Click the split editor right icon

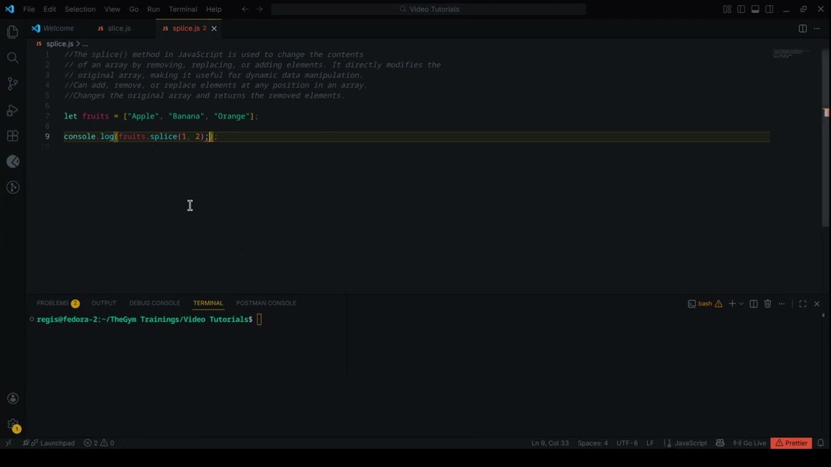click(802, 29)
